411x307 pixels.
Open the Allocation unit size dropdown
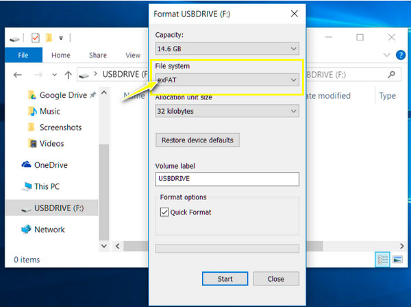pos(227,111)
